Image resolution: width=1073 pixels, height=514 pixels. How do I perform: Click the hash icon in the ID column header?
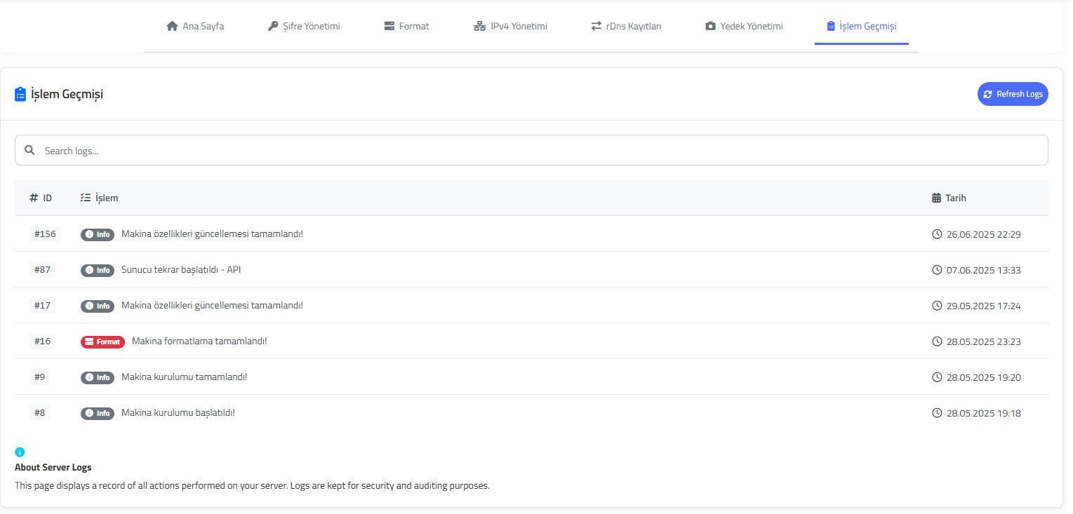[x=34, y=198]
